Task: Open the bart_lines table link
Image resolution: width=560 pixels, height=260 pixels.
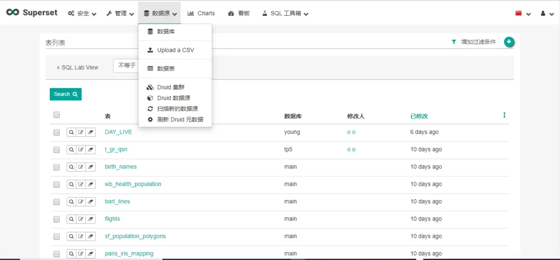Action: [117, 201]
